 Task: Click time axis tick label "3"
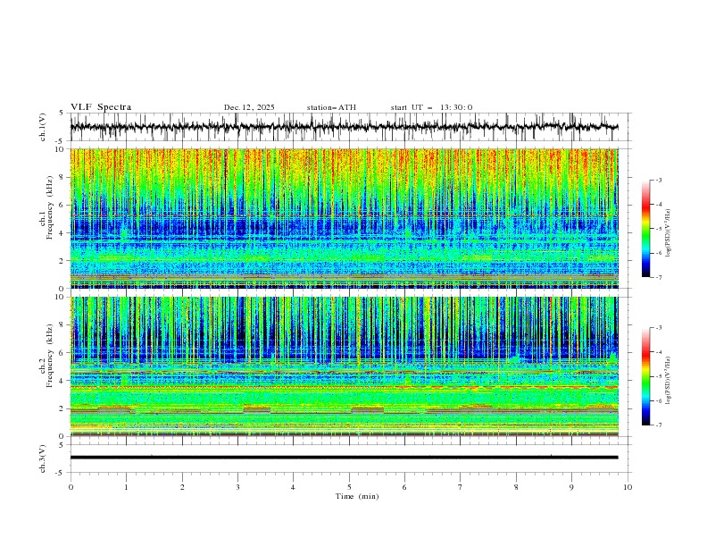[x=237, y=487]
